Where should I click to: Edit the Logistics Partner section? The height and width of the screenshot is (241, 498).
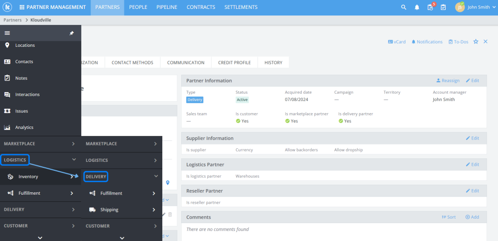point(472,164)
